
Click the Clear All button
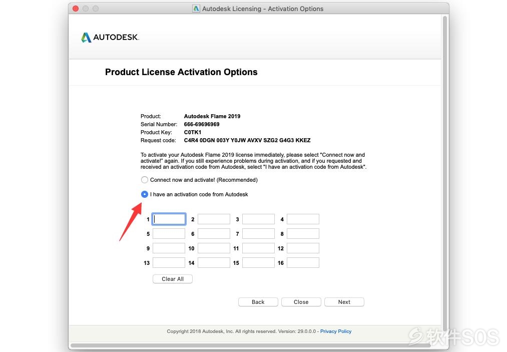[x=173, y=279]
